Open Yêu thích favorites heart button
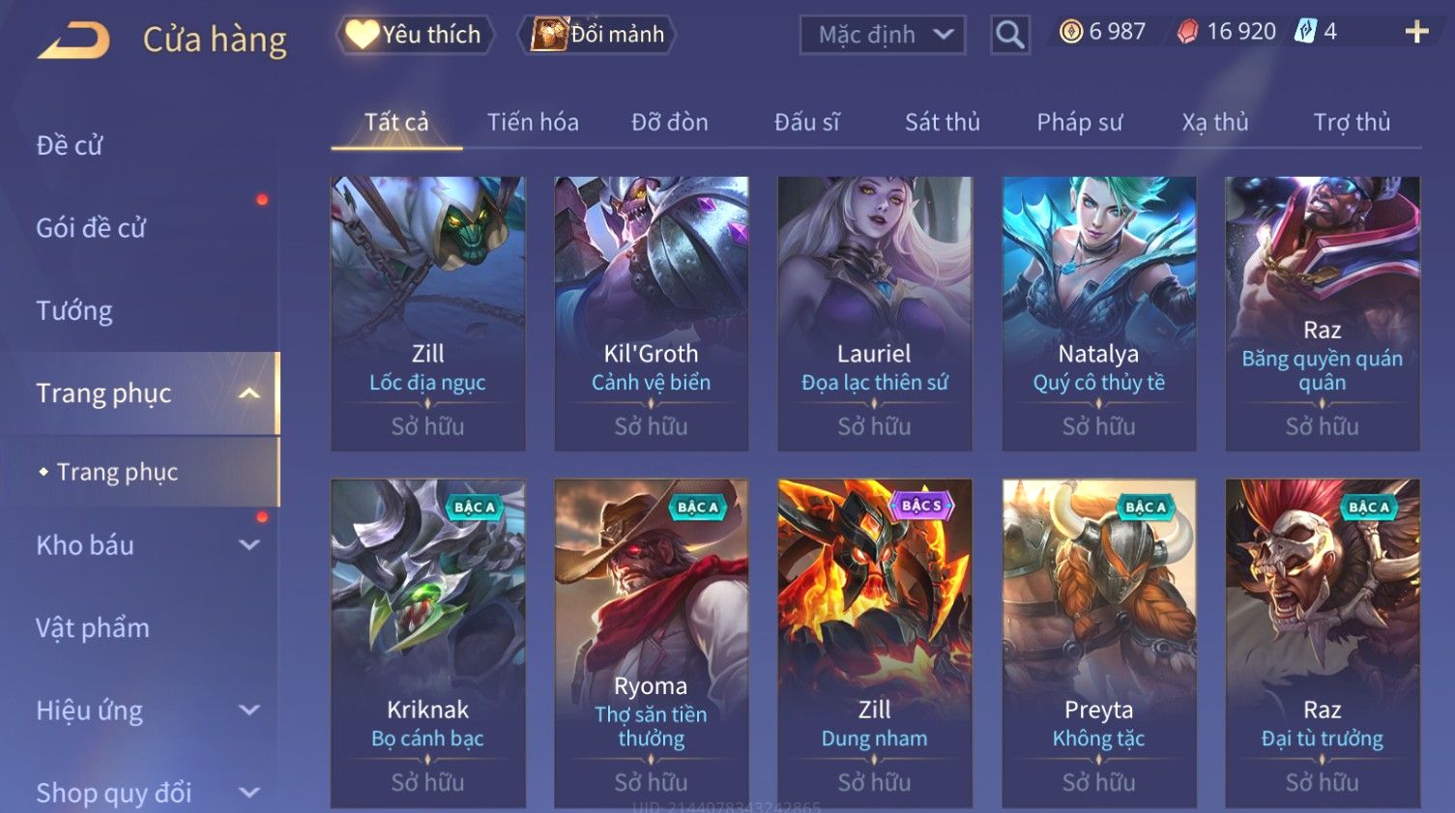1455x813 pixels. 415,35
